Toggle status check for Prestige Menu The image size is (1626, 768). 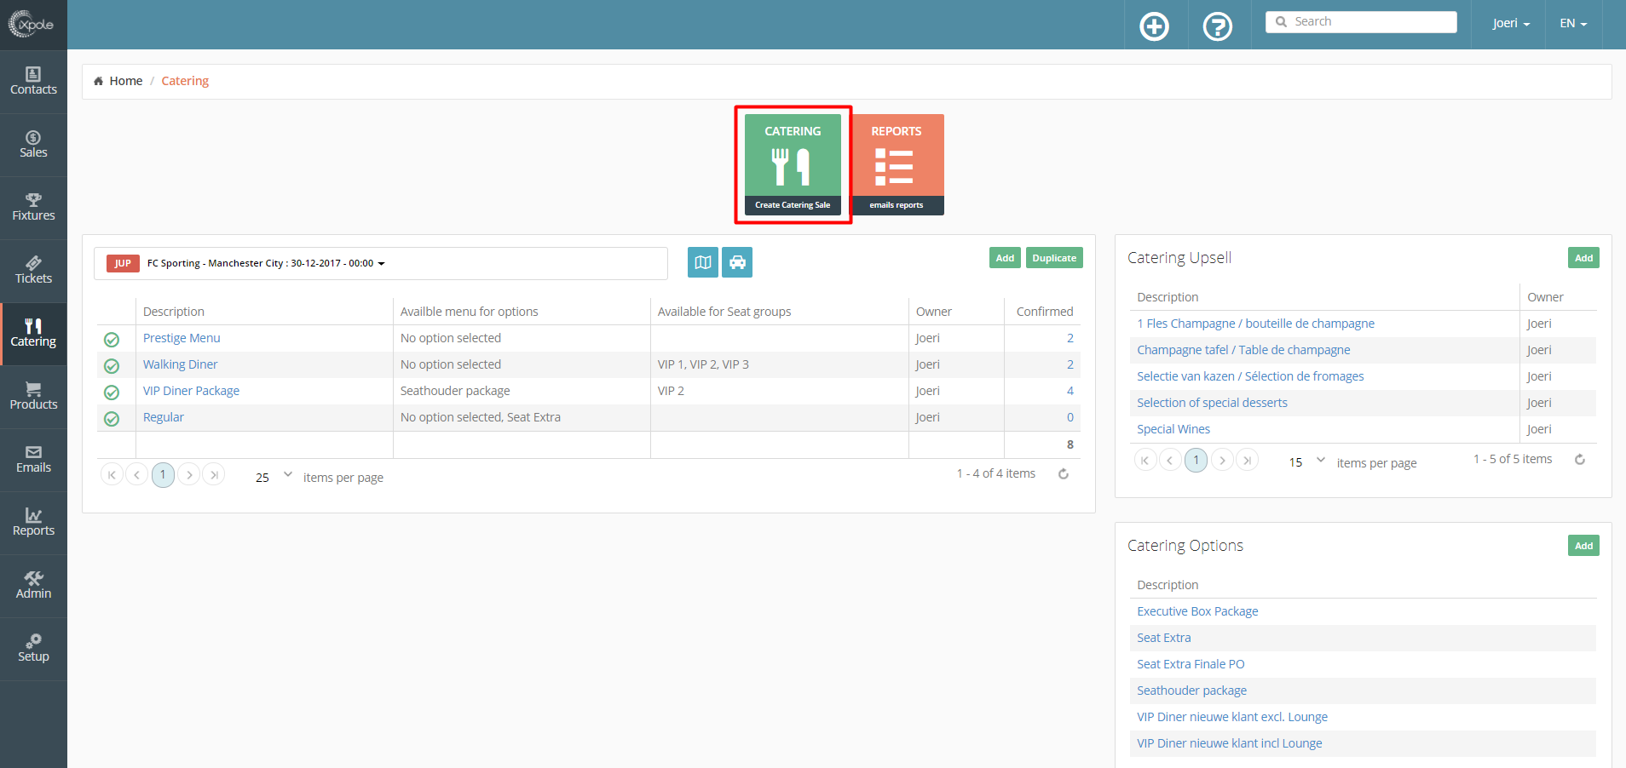click(112, 340)
